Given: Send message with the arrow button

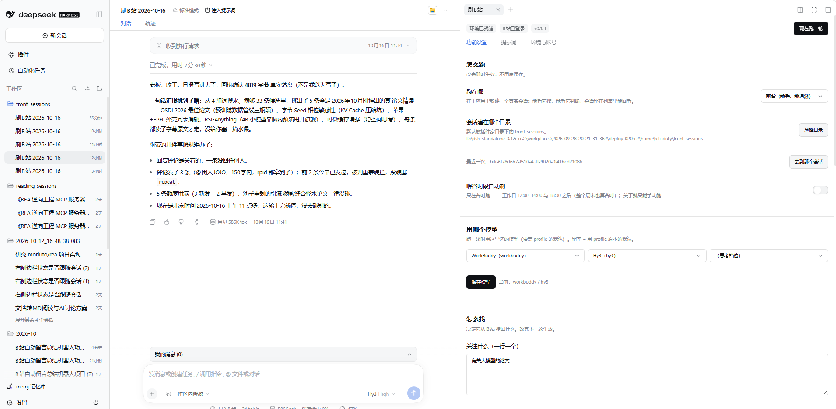Looking at the screenshot, I should click(x=414, y=393).
